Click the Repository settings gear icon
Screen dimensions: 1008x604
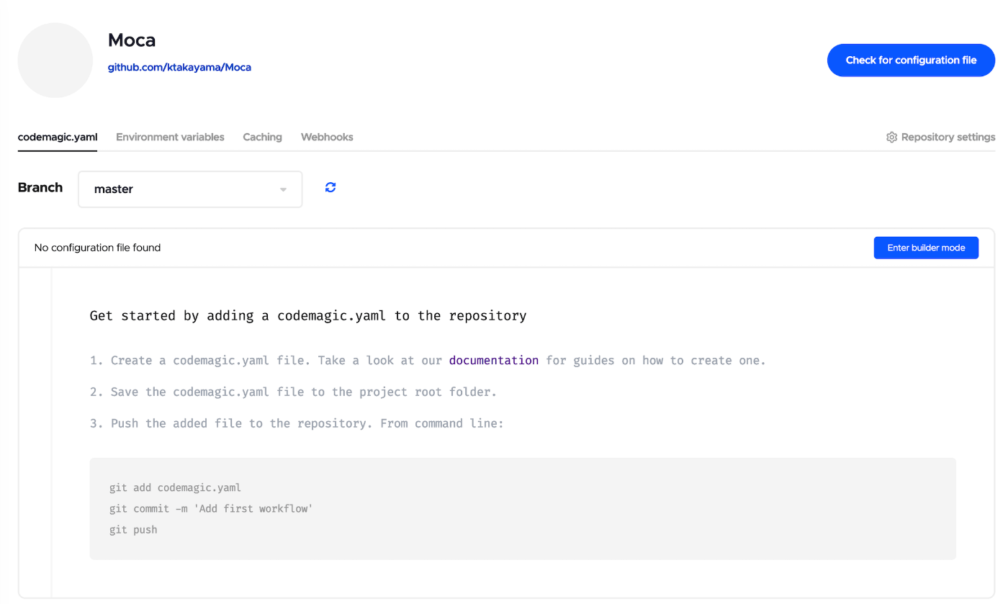point(891,137)
